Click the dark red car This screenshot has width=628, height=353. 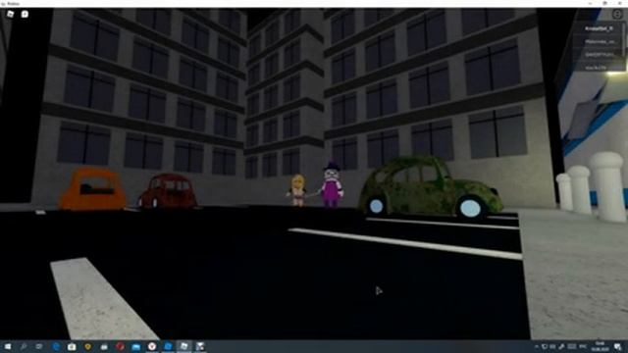[168, 191]
